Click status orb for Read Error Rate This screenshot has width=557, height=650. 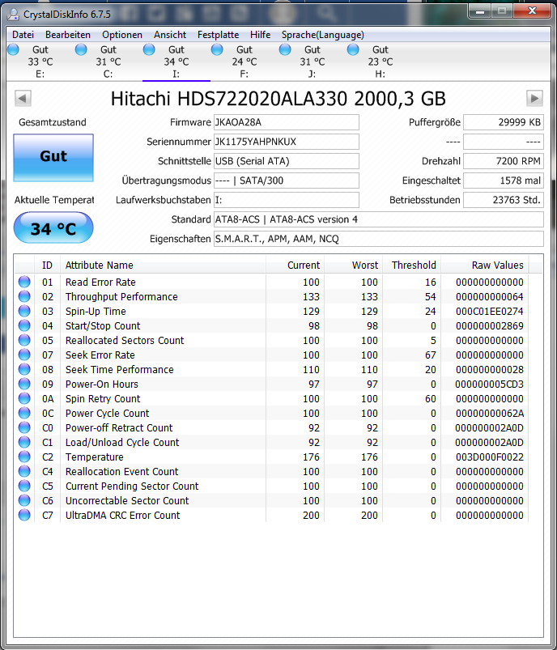point(24,282)
